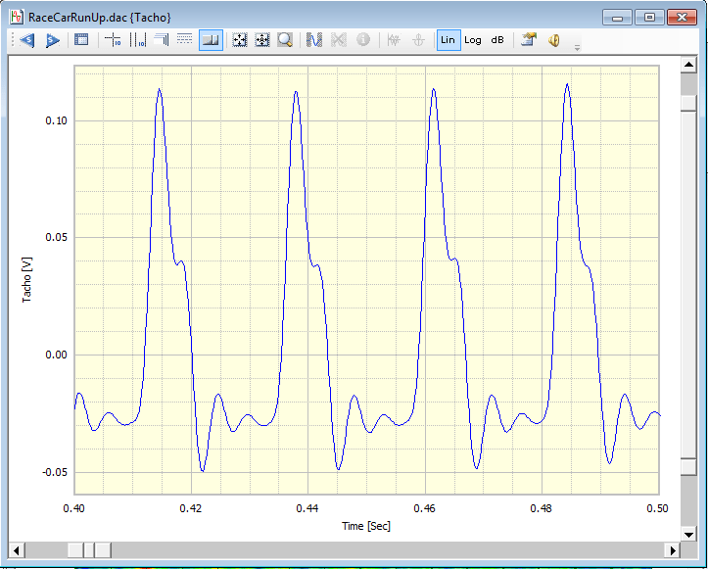Screen dimensions: 708x569
Task: Click the vertical scrollbar up arrow
Action: click(688, 66)
